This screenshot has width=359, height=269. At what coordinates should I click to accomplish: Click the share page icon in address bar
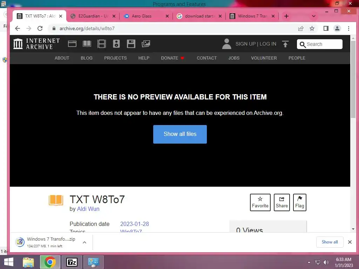click(x=301, y=28)
